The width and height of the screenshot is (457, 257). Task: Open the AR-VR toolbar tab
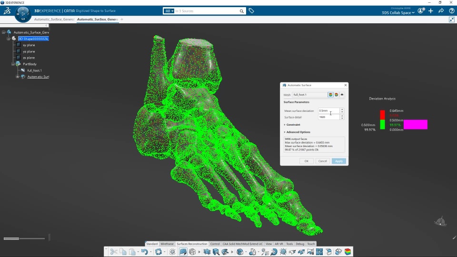(x=279, y=244)
